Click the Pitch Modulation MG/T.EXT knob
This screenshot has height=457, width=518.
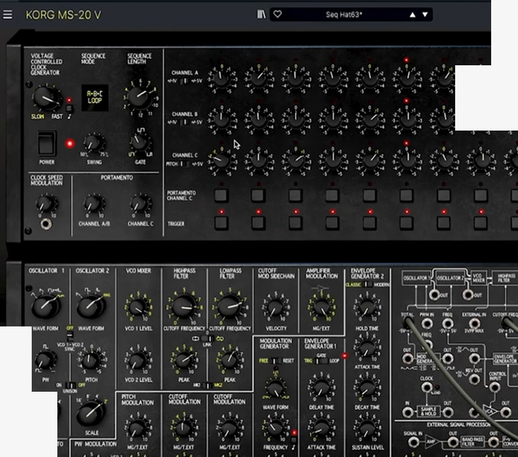pos(138,428)
